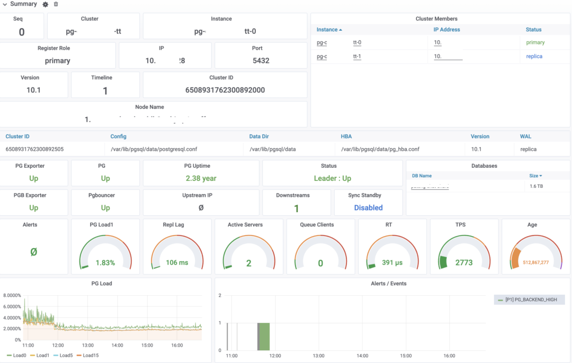Click the Config column header
Screen dimensions: 572x363
click(118, 137)
